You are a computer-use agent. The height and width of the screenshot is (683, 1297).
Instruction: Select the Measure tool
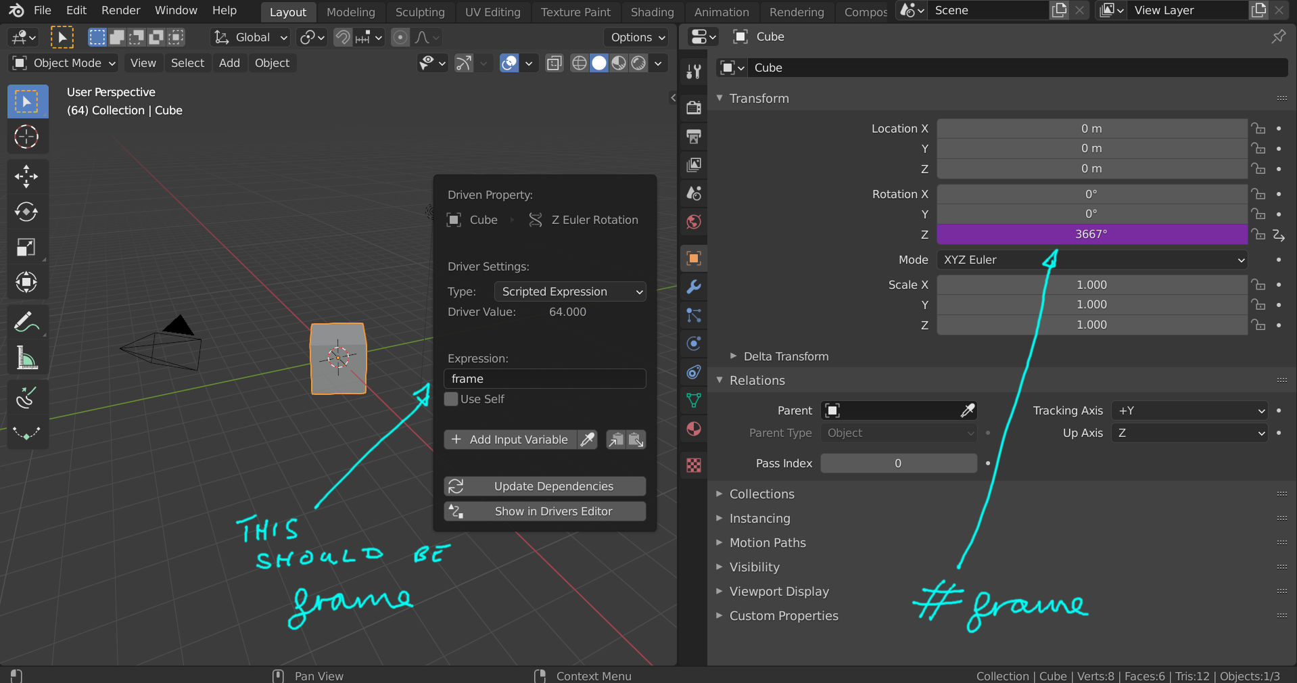pos(27,358)
